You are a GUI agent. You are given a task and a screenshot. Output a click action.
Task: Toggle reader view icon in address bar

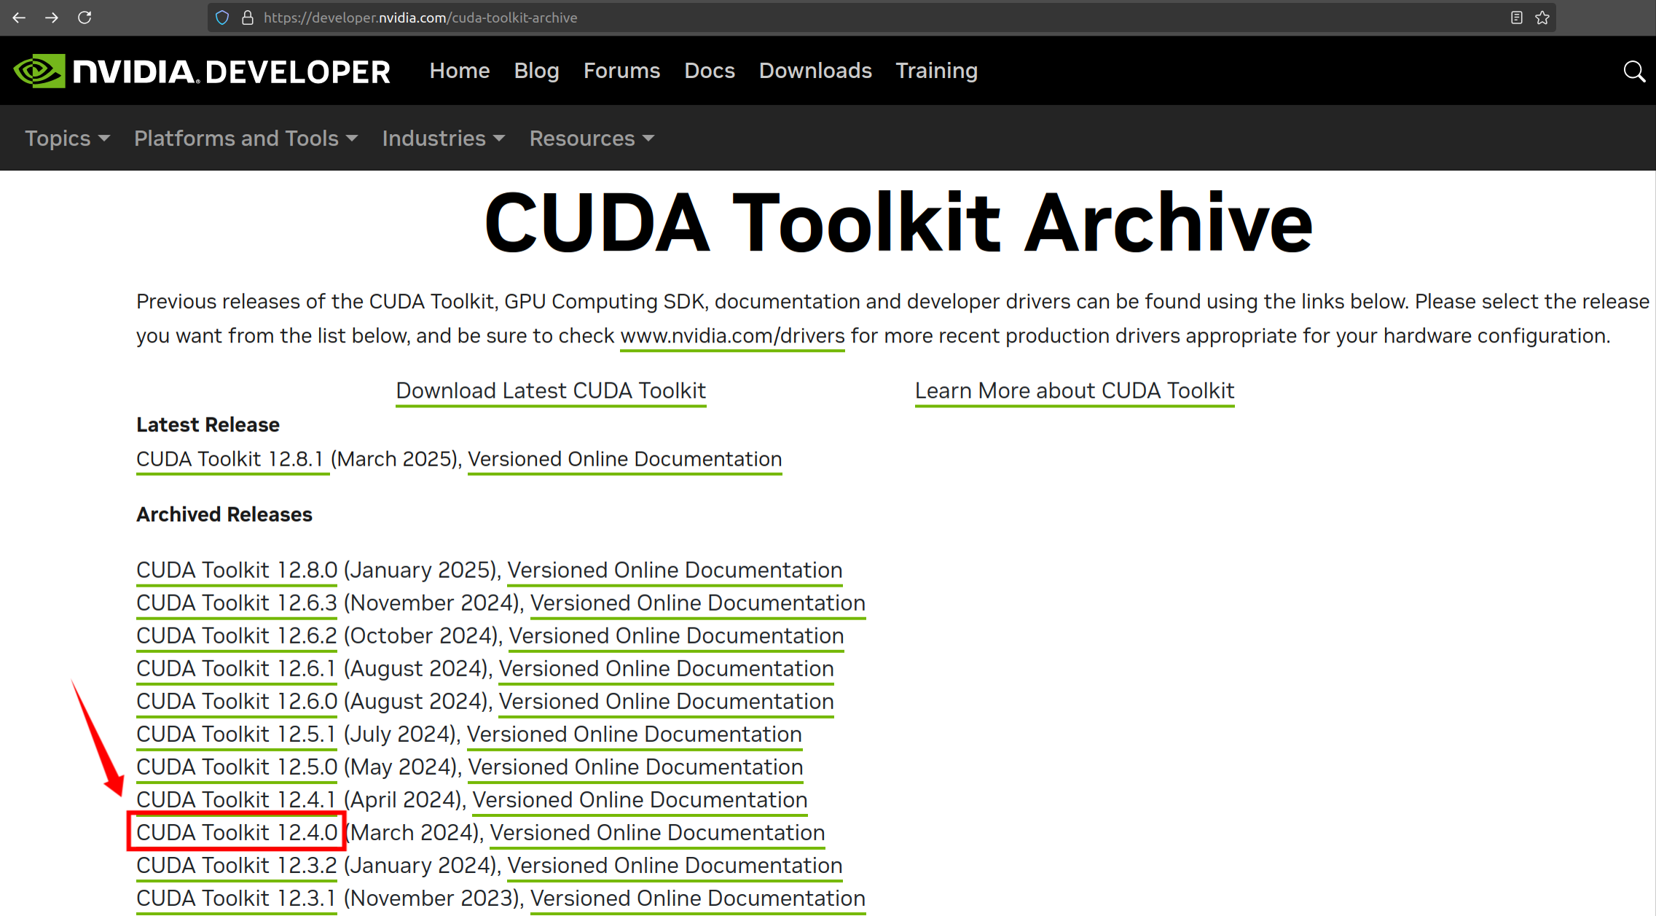coord(1516,17)
